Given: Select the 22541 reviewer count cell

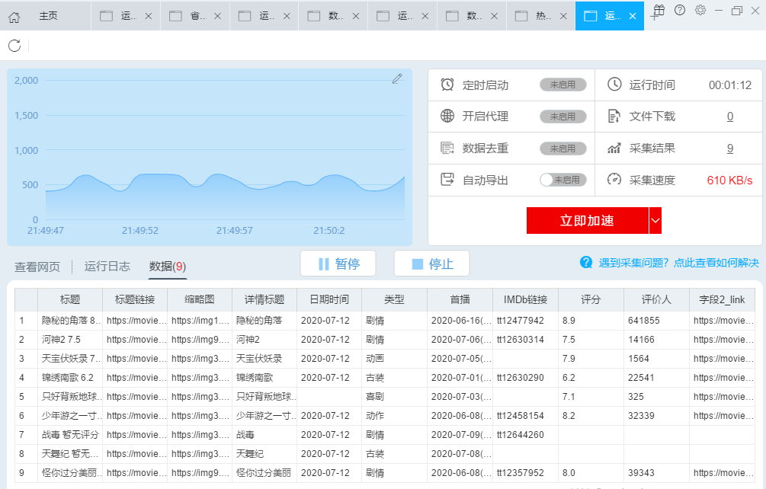Looking at the screenshot, I should tap(656, 378).
